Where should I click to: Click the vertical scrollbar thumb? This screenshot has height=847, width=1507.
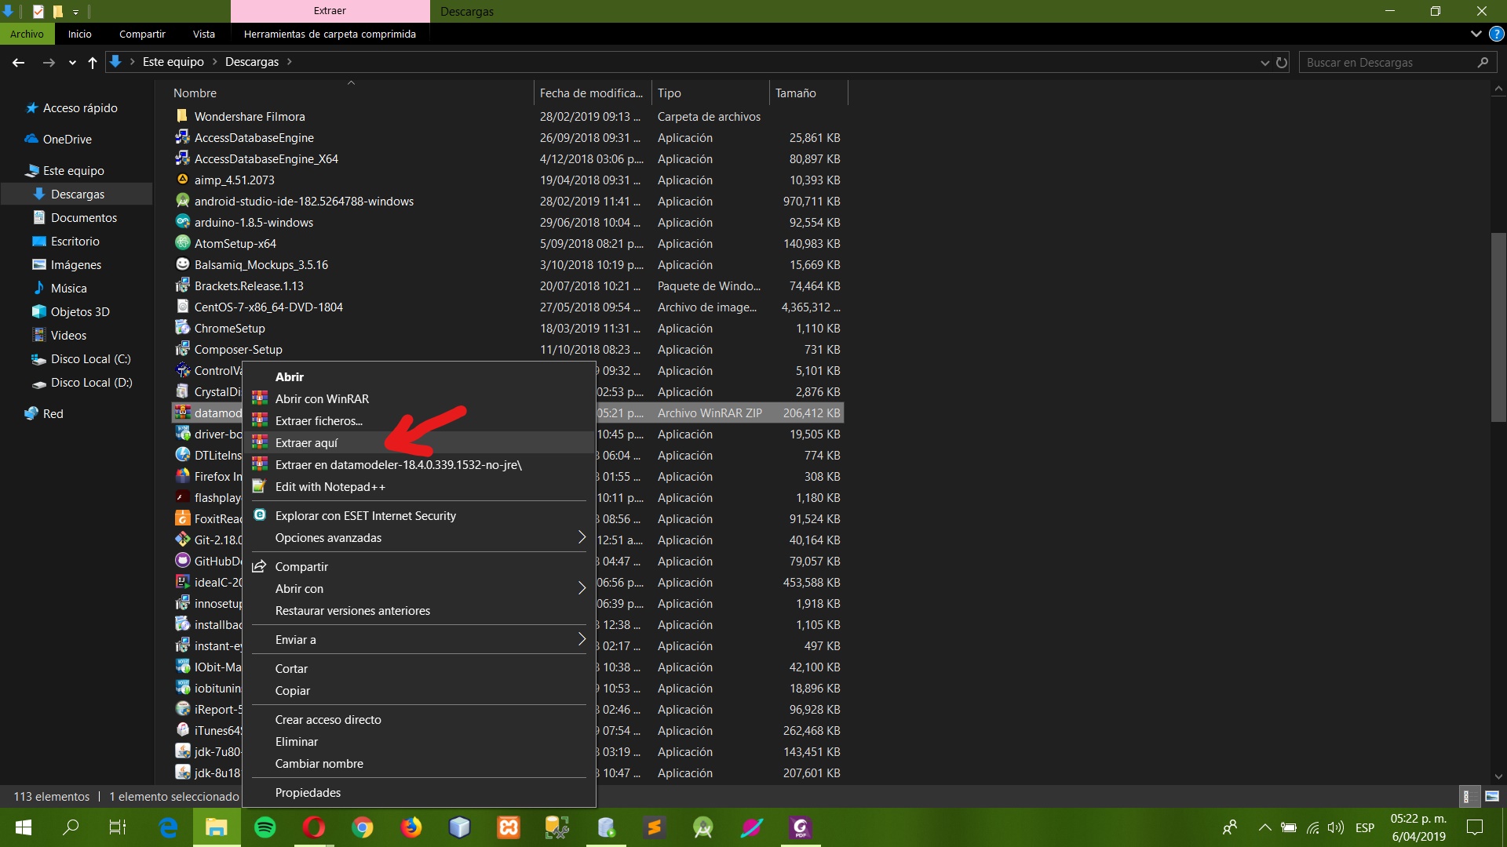point(1498,328)
